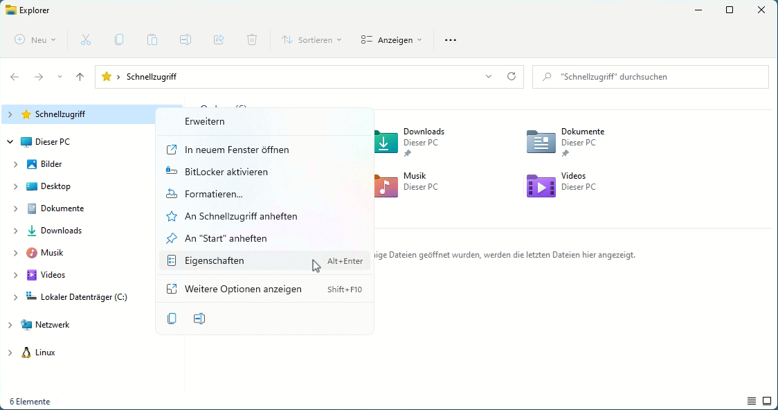The height and width of the screenshot is (410, 778).
Task: Expand the Dokumente tree node
Action: 15,208
